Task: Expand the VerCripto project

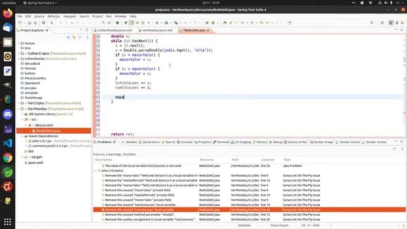Action: click(x=18, y=103)
